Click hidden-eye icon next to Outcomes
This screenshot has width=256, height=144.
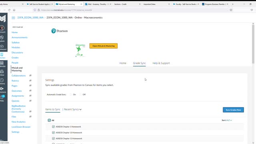[x=30, y=91]
